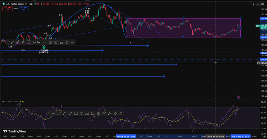Click the refresh arrows button near USD
Image resolution: width=267 pixels, height=139 pixels.
click(258, 4)
